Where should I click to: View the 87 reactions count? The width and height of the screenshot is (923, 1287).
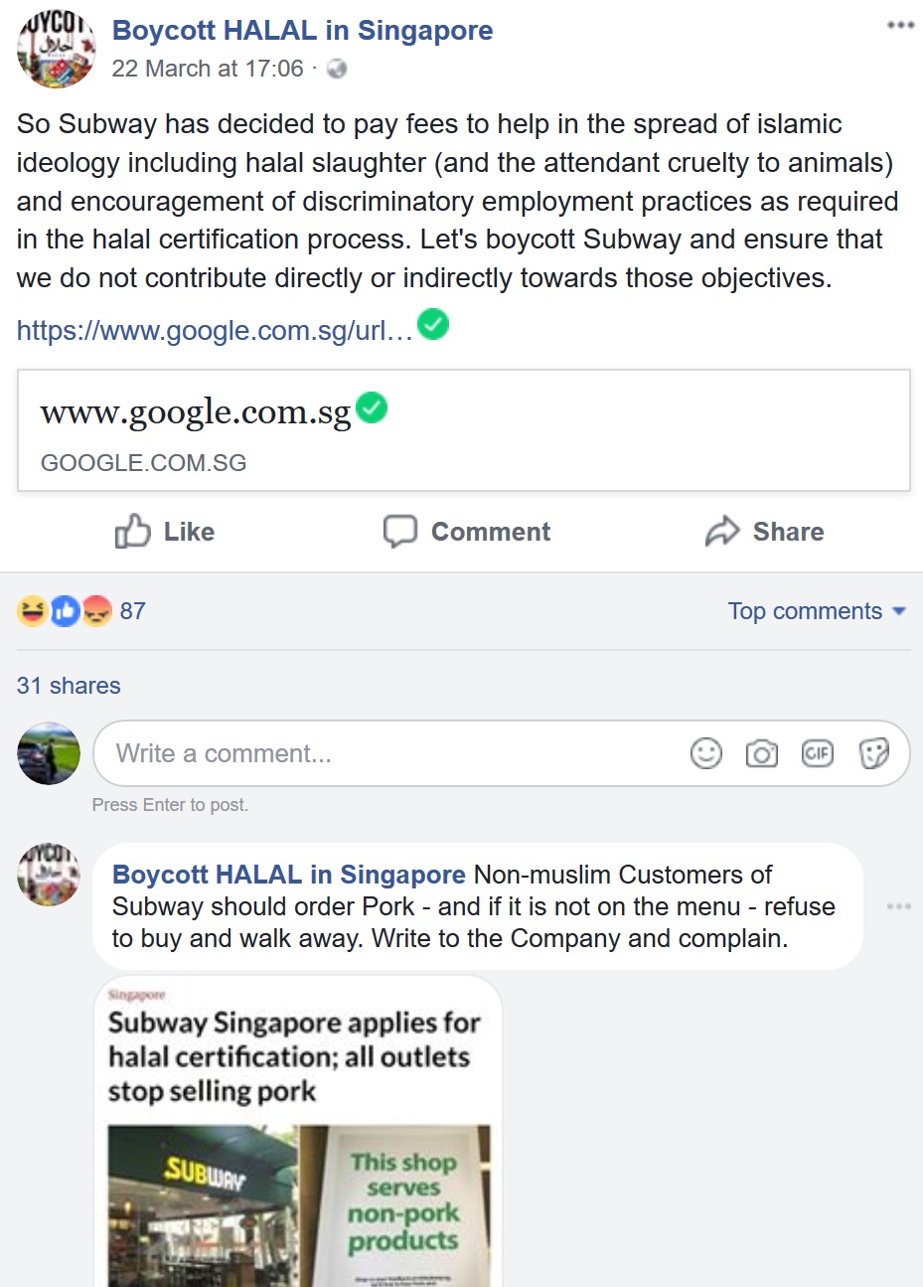[x=132, y=611]
